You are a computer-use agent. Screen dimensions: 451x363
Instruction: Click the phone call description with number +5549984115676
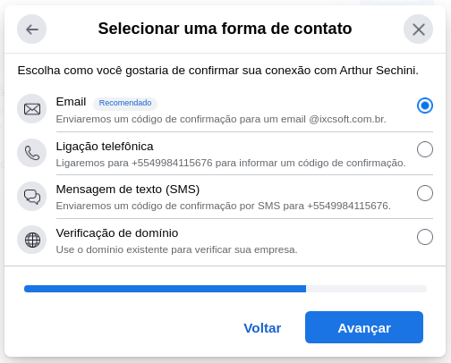click(231, 164)
